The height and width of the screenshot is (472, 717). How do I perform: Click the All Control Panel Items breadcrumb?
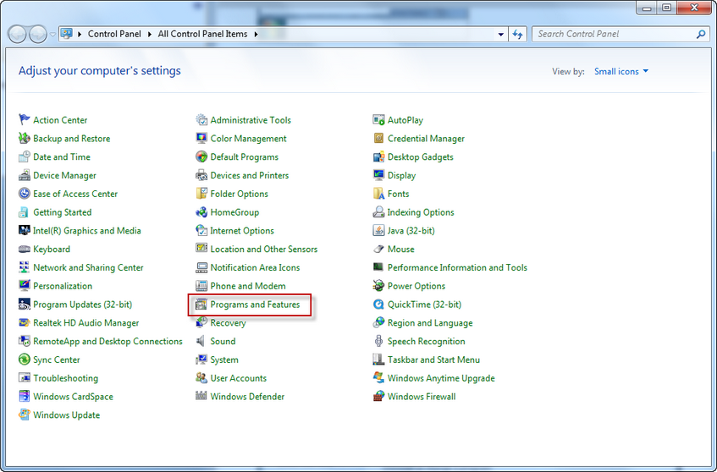(x=202, y=34)
